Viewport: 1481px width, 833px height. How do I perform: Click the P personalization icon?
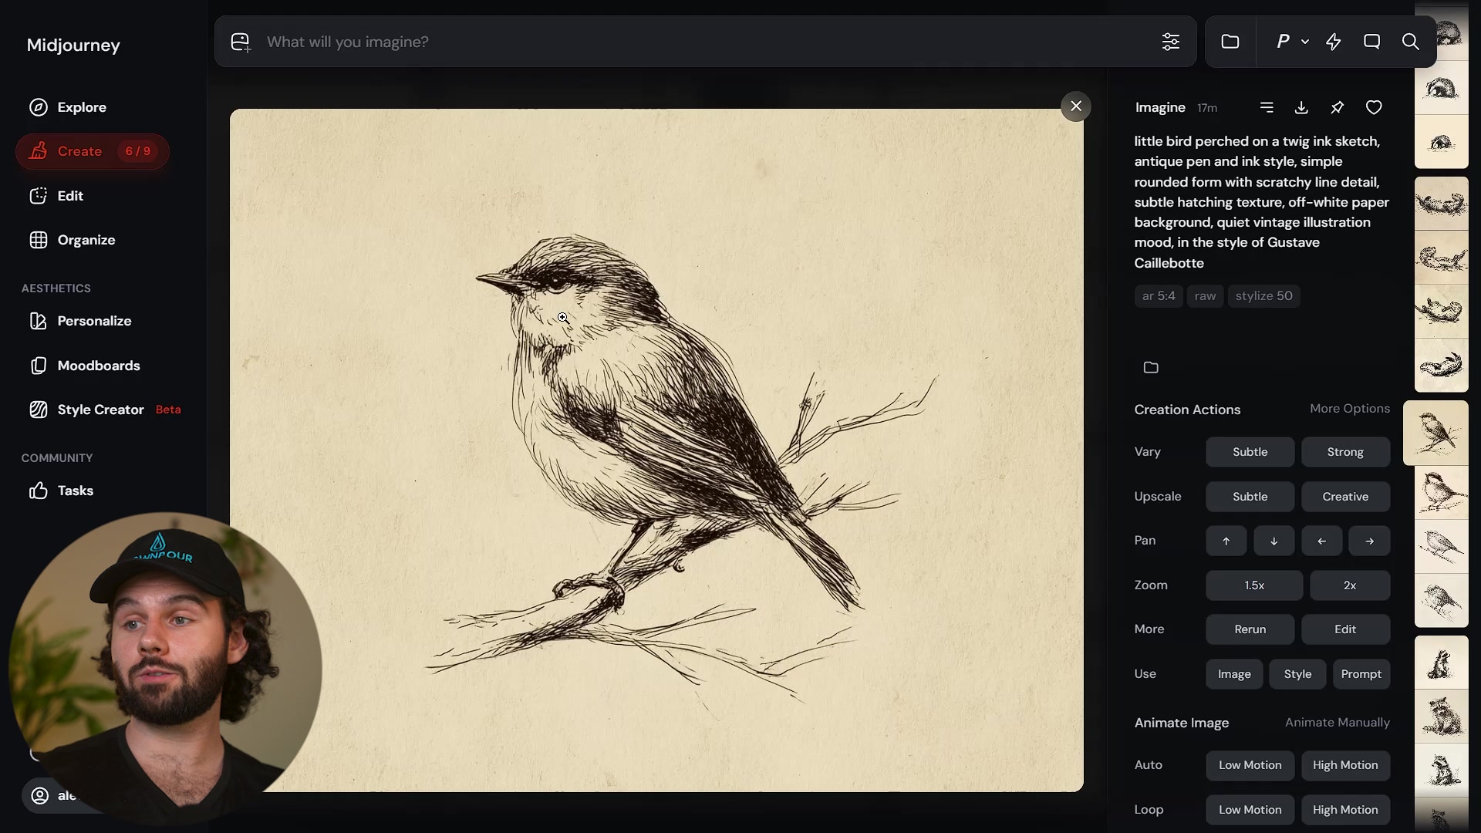(x=1283, y=42)
